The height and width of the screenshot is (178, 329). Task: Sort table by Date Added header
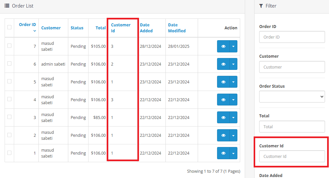click(x=146, y=28)
